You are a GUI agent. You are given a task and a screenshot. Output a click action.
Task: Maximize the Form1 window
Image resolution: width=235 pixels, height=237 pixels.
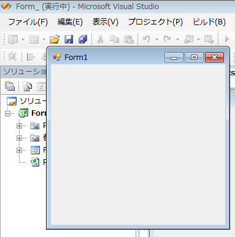pos(194,57)
